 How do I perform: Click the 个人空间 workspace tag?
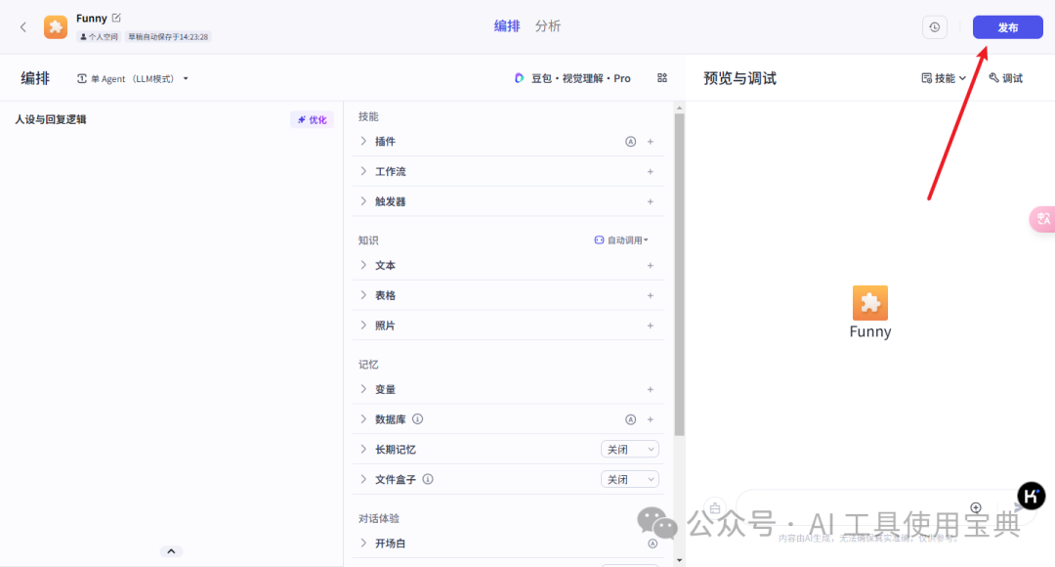(x=99, y=37)
